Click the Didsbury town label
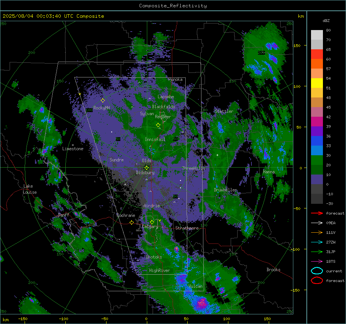The image size is (346, 324). (x=145, y=173)
